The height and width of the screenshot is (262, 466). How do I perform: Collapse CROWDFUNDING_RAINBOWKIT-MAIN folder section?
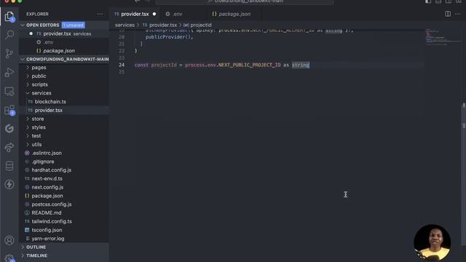[67, 59]
